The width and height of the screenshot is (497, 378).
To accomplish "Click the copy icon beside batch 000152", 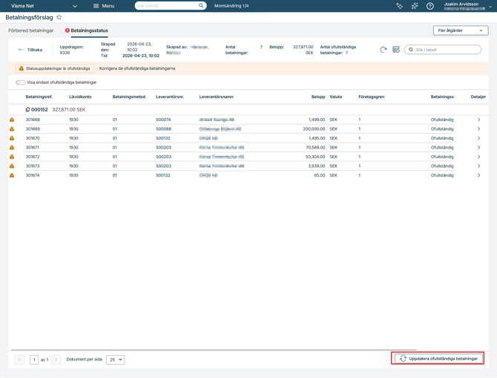I will click(x=27, y=109).
